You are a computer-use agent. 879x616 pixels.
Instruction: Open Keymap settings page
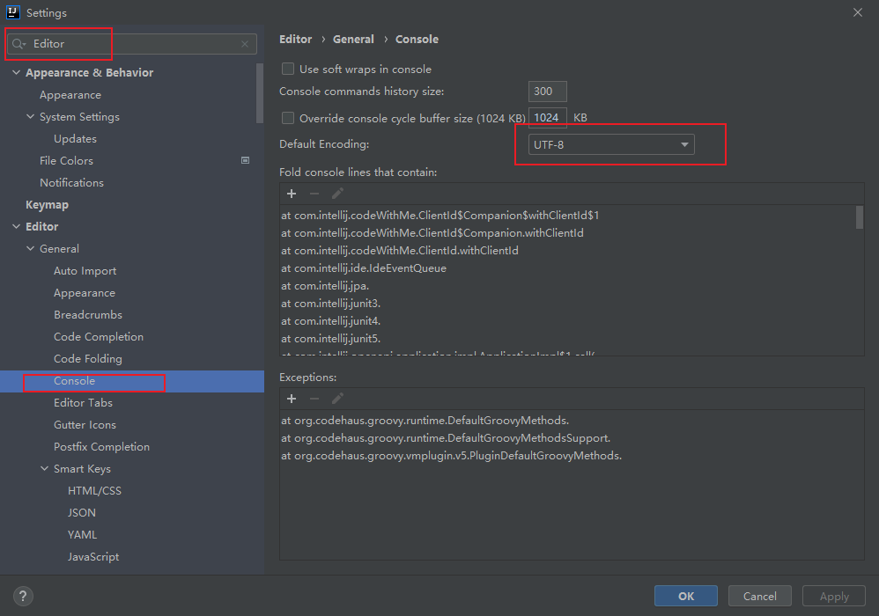click(47, 204)
